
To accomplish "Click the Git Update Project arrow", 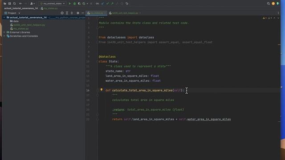I will pos(102,4).
